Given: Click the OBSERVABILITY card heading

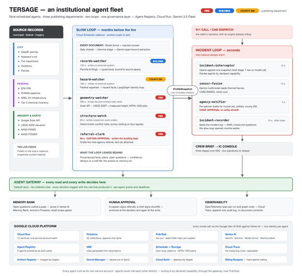Looking at the screenshot, I should coord(216,202).
